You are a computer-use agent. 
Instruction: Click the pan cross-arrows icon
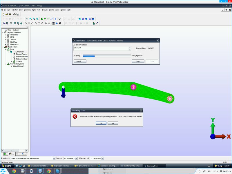(x=21, y=23)
